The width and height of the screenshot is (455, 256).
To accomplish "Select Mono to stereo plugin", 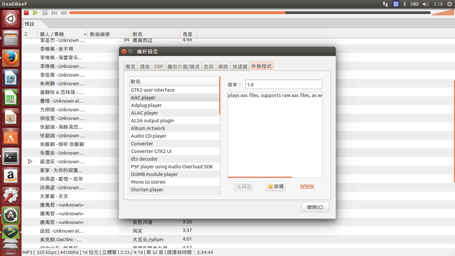I will tap(175, 182).
